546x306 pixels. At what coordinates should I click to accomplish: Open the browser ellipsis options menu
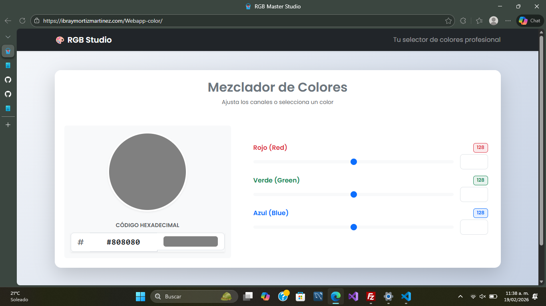pyautogui.click(x=508, y=21)
